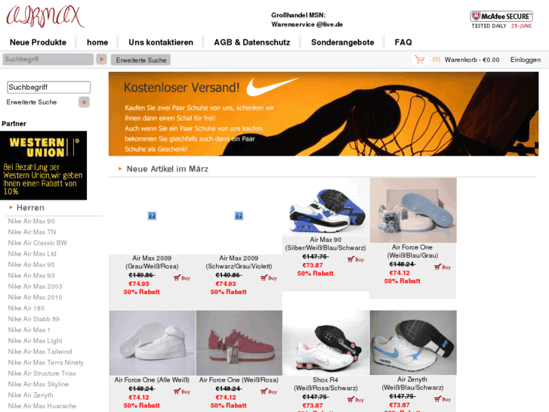549x412 pixels.
Task: Click the Erweiterte Suche button in toolbar
Action: click(140, 60)
